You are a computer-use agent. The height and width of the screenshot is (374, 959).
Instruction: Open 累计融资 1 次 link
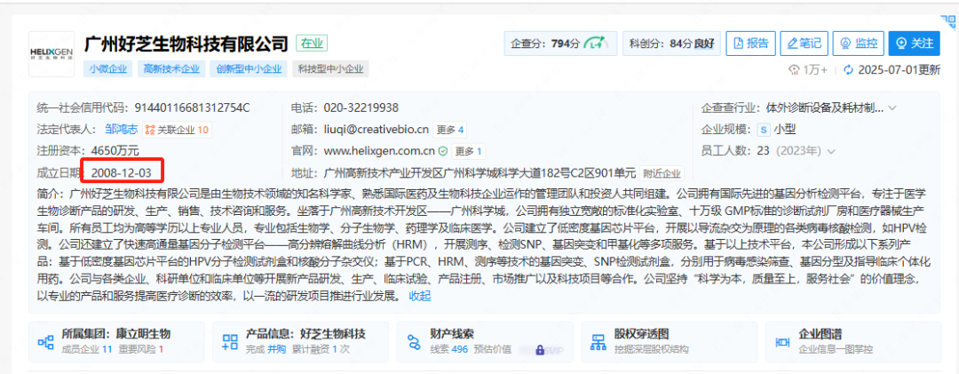pos(320,350)
